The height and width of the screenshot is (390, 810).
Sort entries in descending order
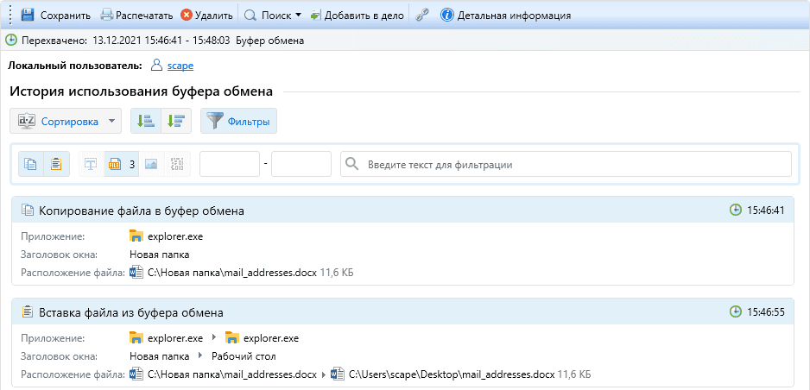(x=176, y=122)
